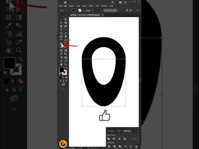Click the Expand button in Pathfinder

point(133,139)
